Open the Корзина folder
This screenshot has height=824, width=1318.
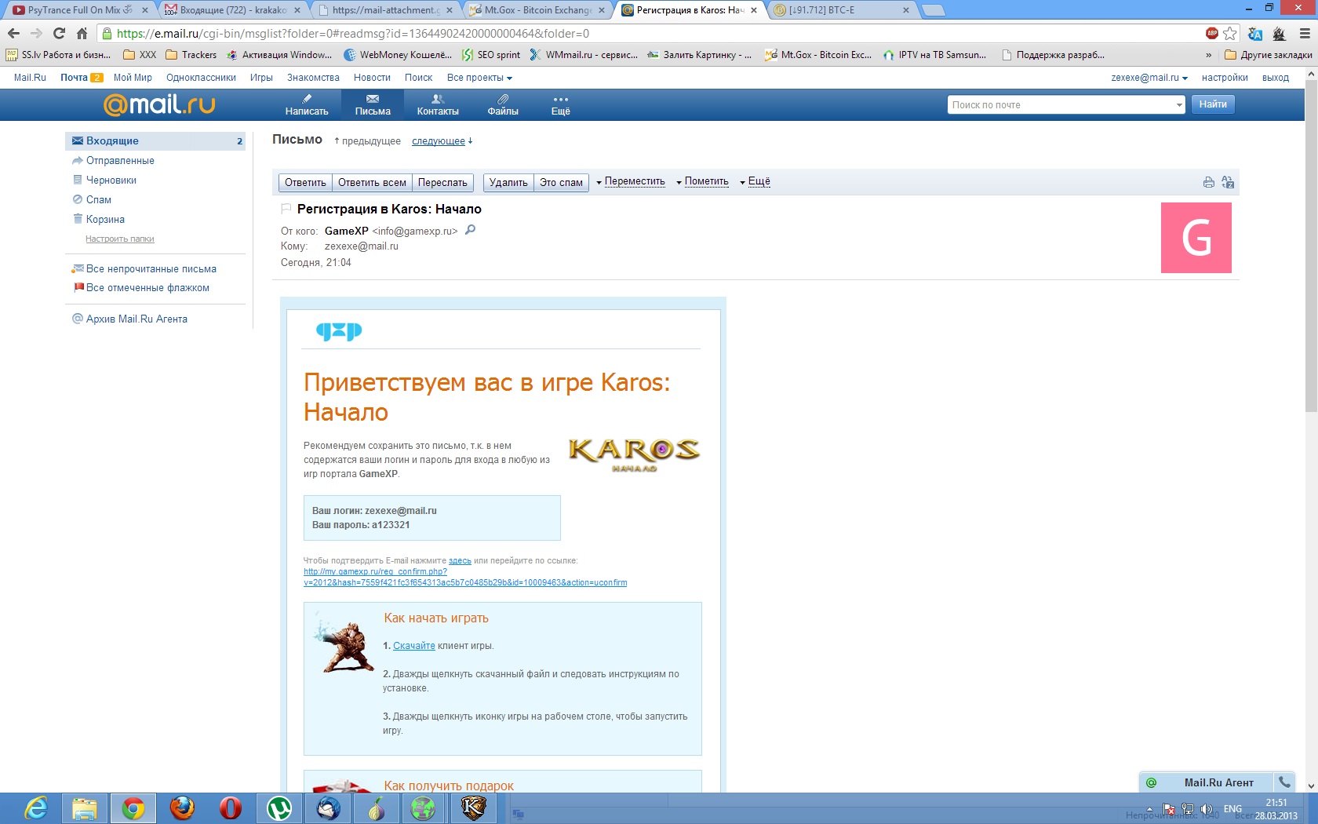pyautogui.click(x=105, y=220)
